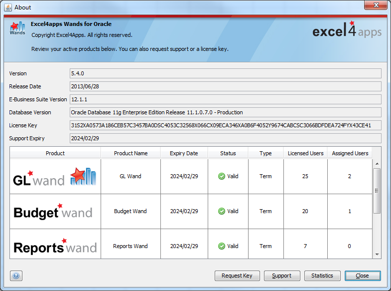Click the product table scrollbar thumb
This screenshot has width=391, height=291.
[377, 191]
